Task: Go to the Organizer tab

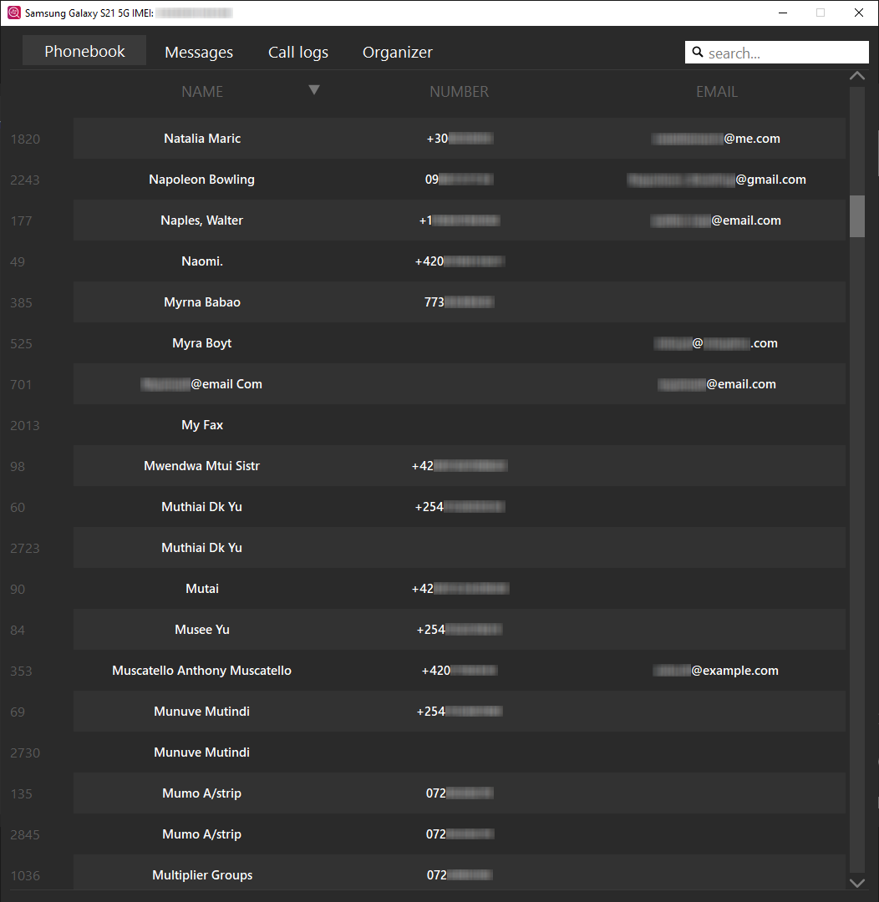Action: pos(398,52)
